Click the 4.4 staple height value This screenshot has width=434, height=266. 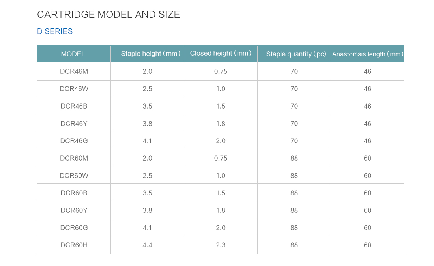tap(147, 245)
